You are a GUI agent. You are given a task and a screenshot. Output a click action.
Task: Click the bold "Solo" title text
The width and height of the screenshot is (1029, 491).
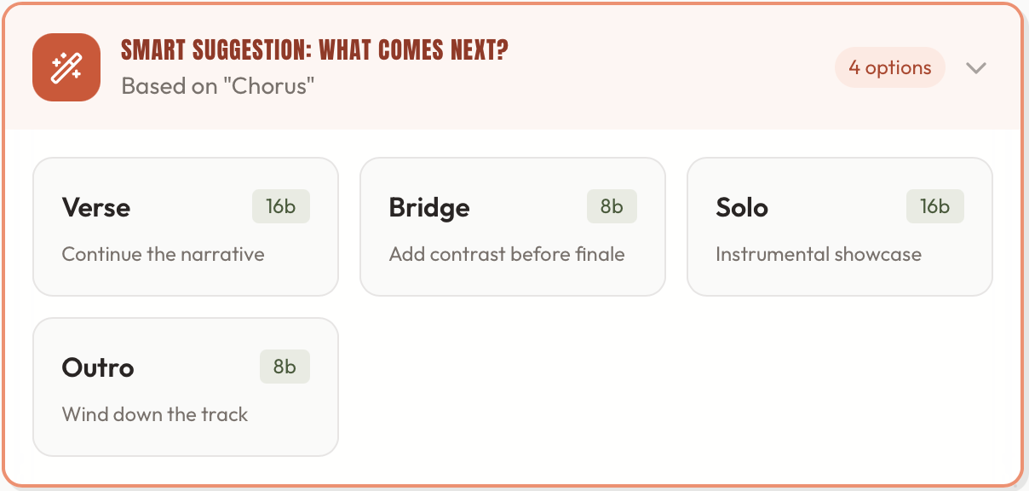(x=742, y=208)
